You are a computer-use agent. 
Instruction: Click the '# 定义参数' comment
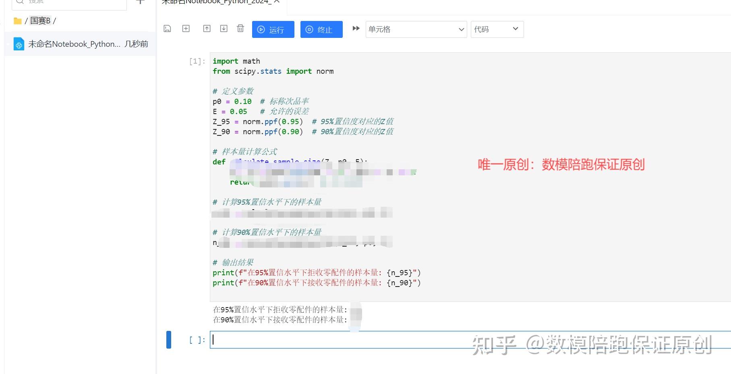233,91
